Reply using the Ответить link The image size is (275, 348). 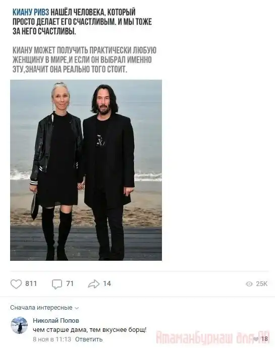click(x=89, y=339)
